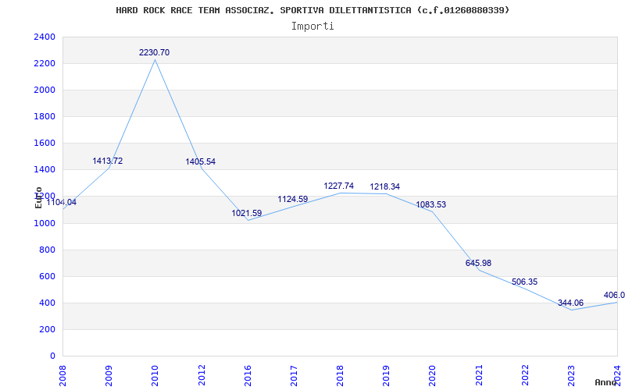Click the 1083.53 data label
625x390 pixels.
(431, 205)
